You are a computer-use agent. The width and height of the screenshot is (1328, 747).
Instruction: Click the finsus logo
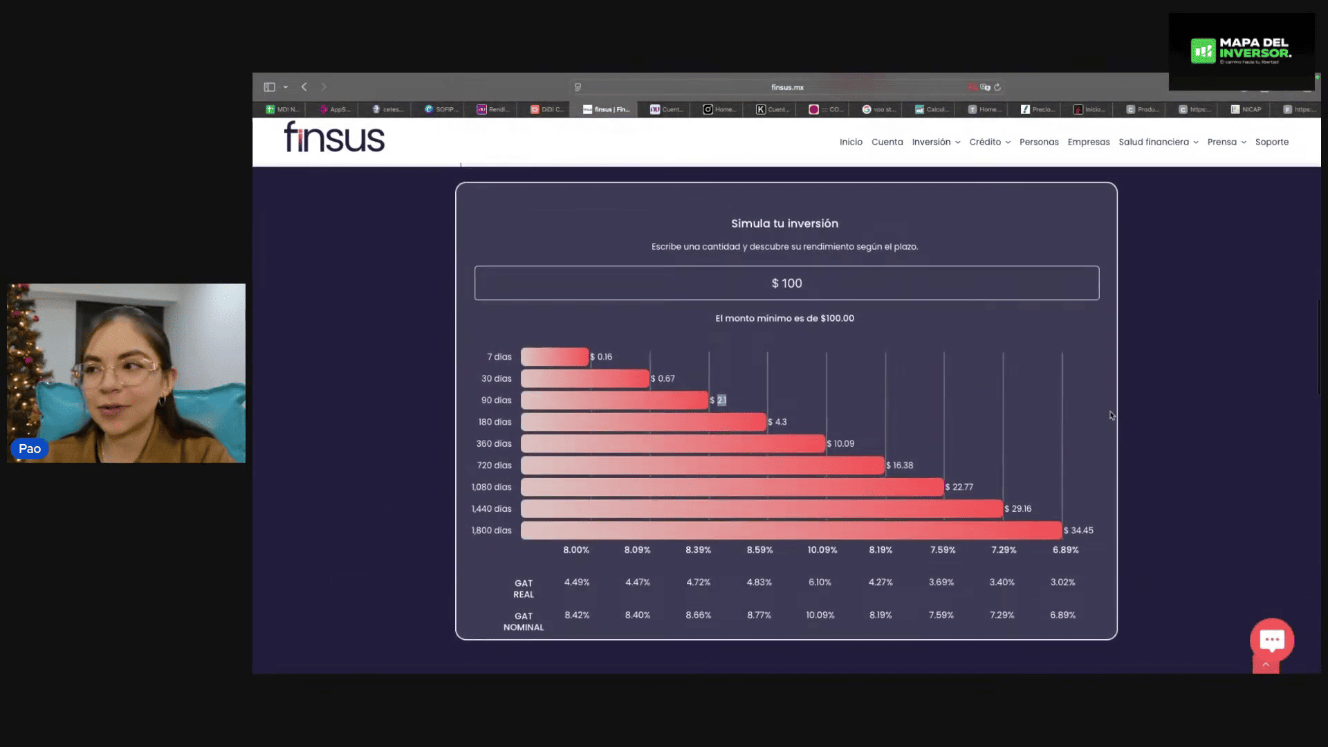tap(334, 138)
